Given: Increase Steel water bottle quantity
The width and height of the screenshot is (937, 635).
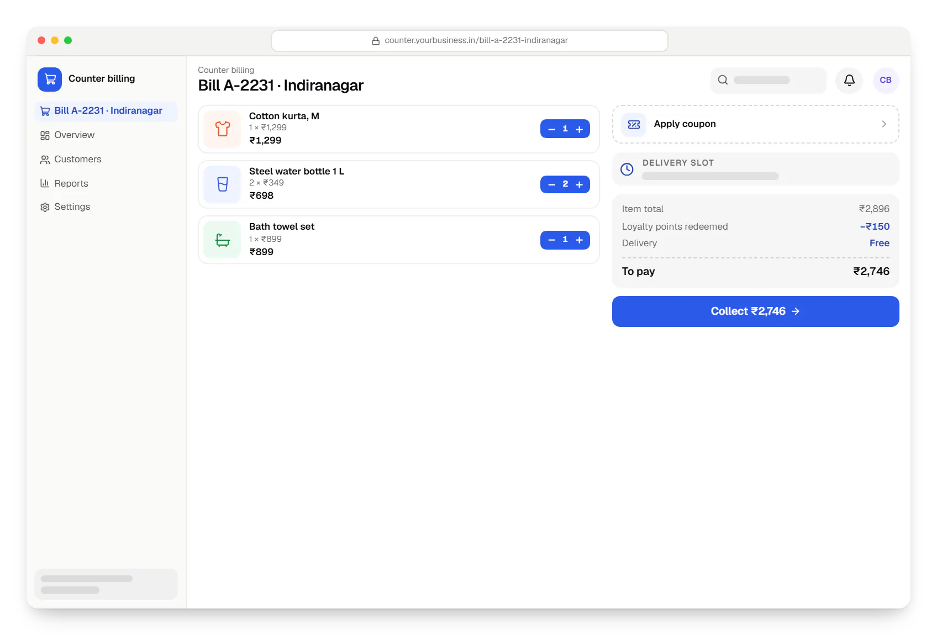Looking at the screenshot, I should 579,184.
